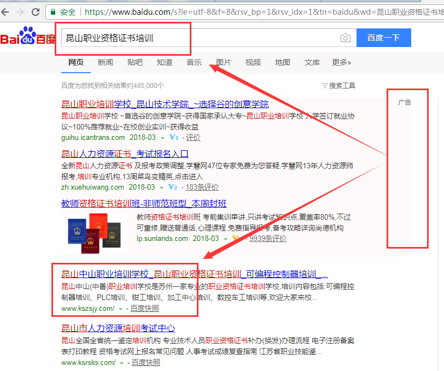Open the 贴吧 tab
The width and height of the screenshot is (444, 371).
[135, 62]
